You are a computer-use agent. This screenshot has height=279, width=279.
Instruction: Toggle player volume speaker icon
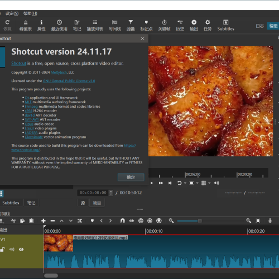(217, 183)
